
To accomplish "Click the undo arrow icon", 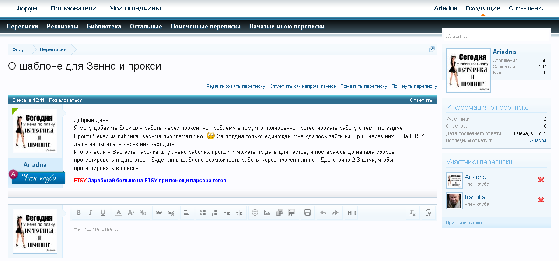I will click(323, 212).
